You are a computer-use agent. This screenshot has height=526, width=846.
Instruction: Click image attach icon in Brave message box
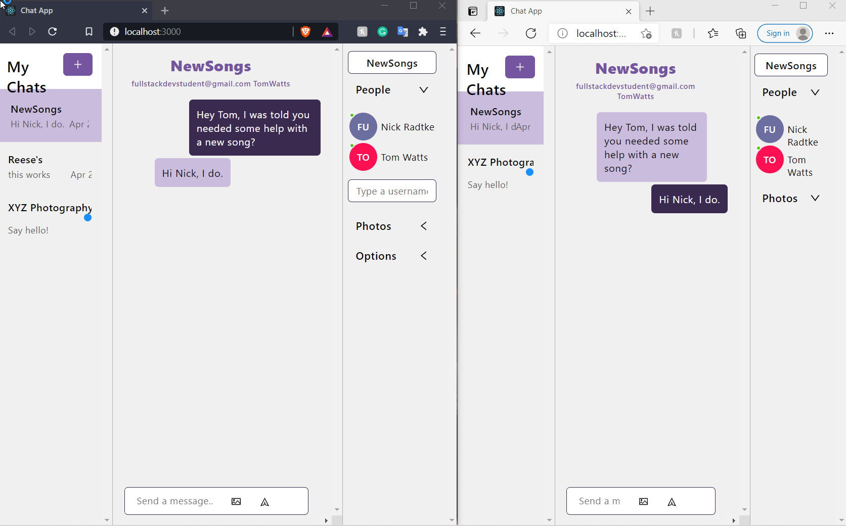pyautogui.click(x=236, y=501)
